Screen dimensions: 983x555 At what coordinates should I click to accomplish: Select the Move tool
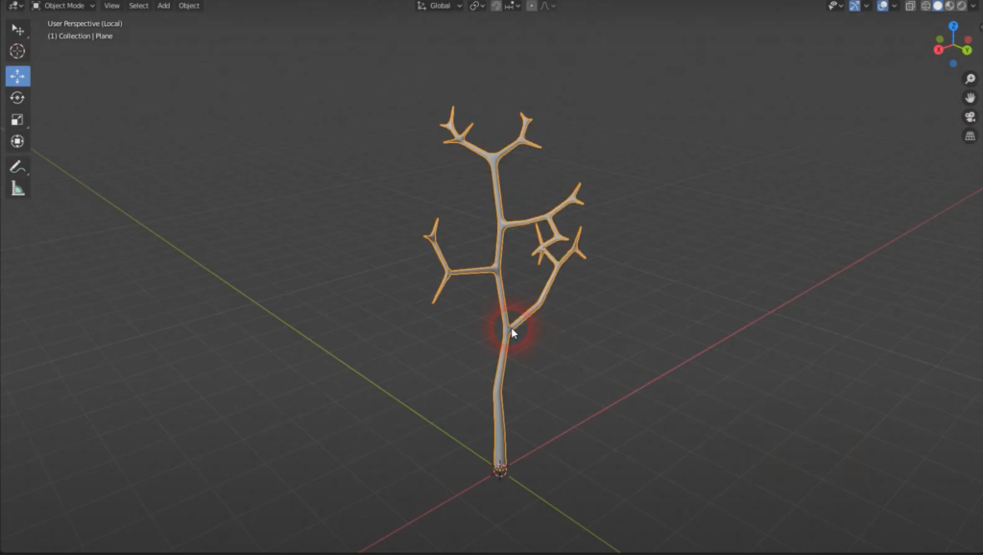(17, 76)
